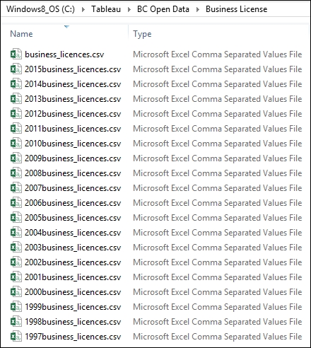Select the 2001business_licences.csv file name
The width and height of the screenshot is (311, 348).
pyautogui.click(x=73, y=277)
